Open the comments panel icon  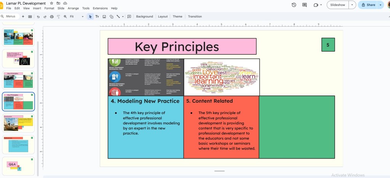pyautogui.click(x=304, y=5)
